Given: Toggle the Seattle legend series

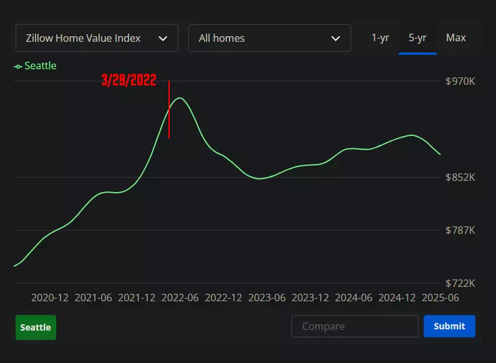Looking at the screenshot, I should pos(35,65).
